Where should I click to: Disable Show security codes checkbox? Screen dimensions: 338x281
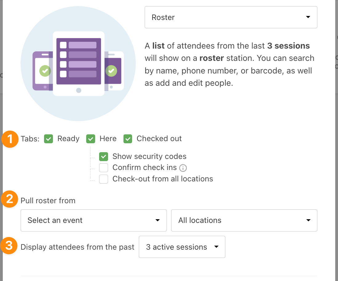[103, 156]
